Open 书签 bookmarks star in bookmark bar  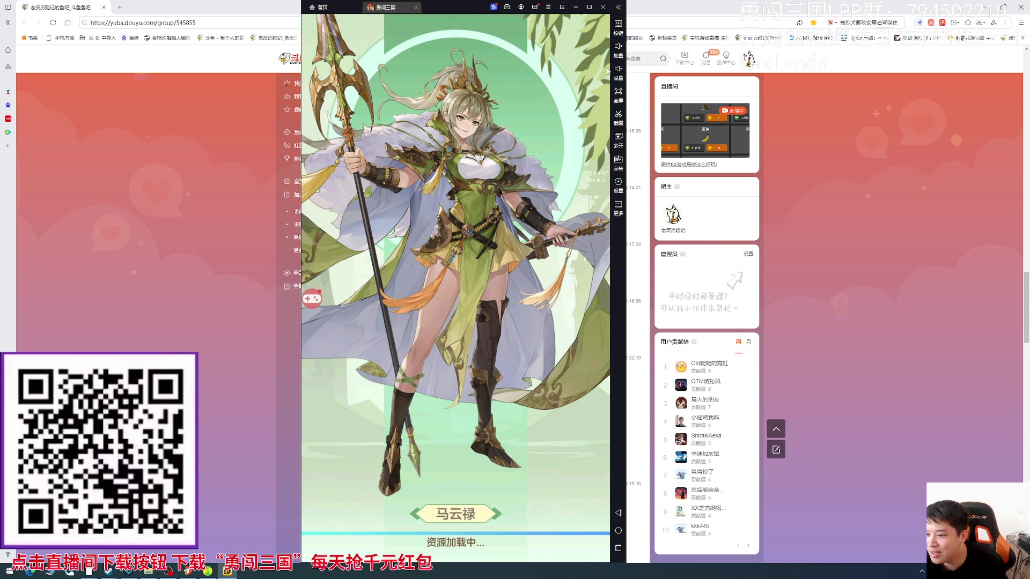[30, 38]
